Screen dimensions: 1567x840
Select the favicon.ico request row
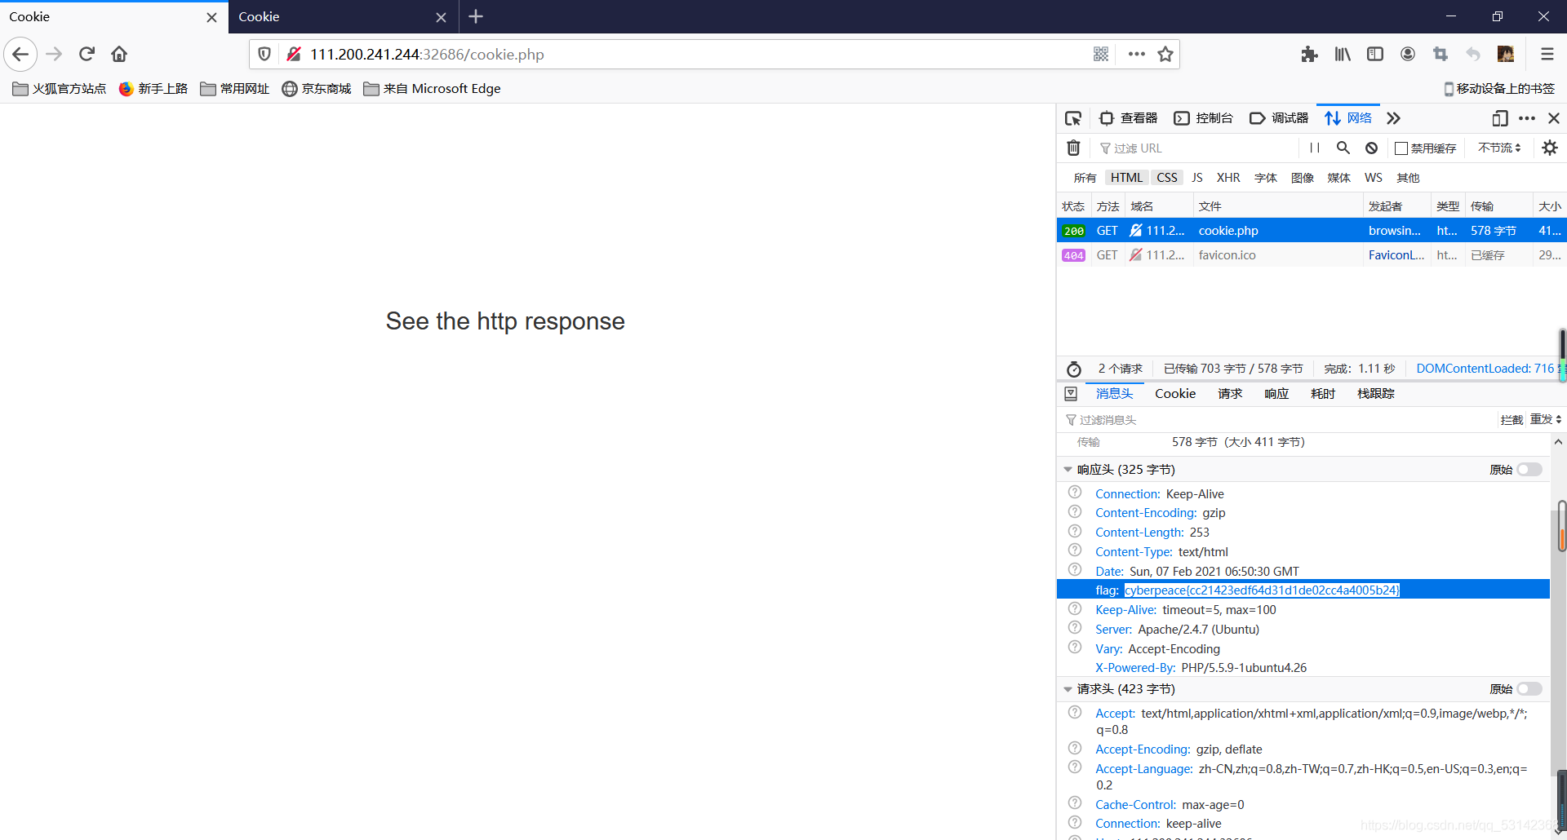point(1312,255)
